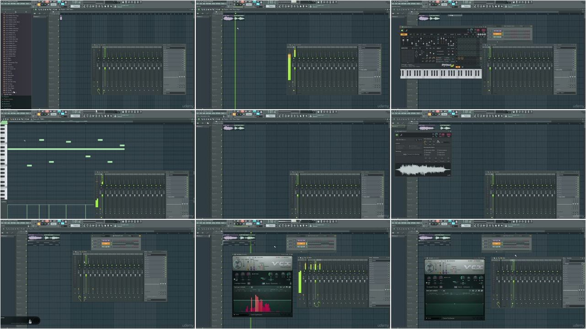The height and width of the screenshot is (329, 586).
Task: Select the lowest-pitched short note in the piano roll
Action: (29, 165)
